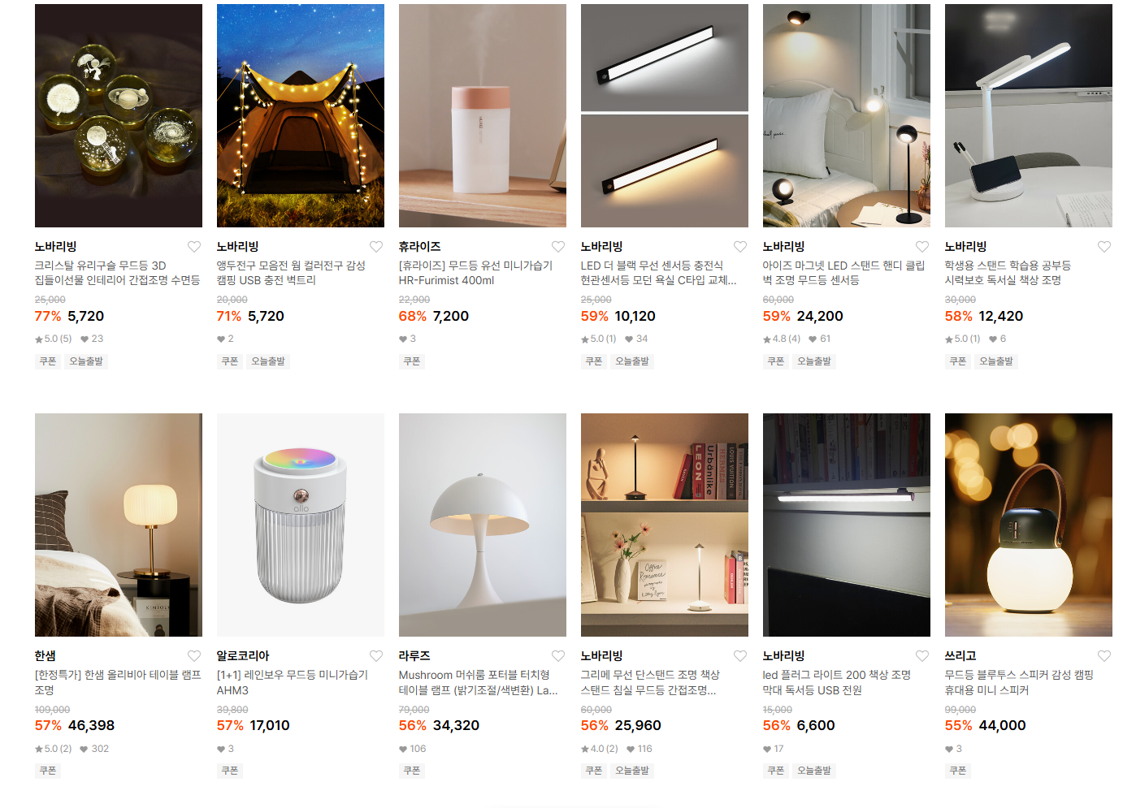This screenshot has width=1123, height=808.
Task: Click the 쓰리고 brand name
Action: pyautogui.click(x=960, y=656)
